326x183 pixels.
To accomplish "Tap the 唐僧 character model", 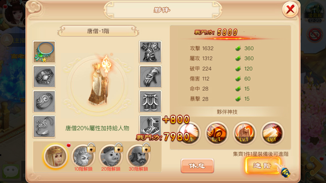I will point(99,81).
